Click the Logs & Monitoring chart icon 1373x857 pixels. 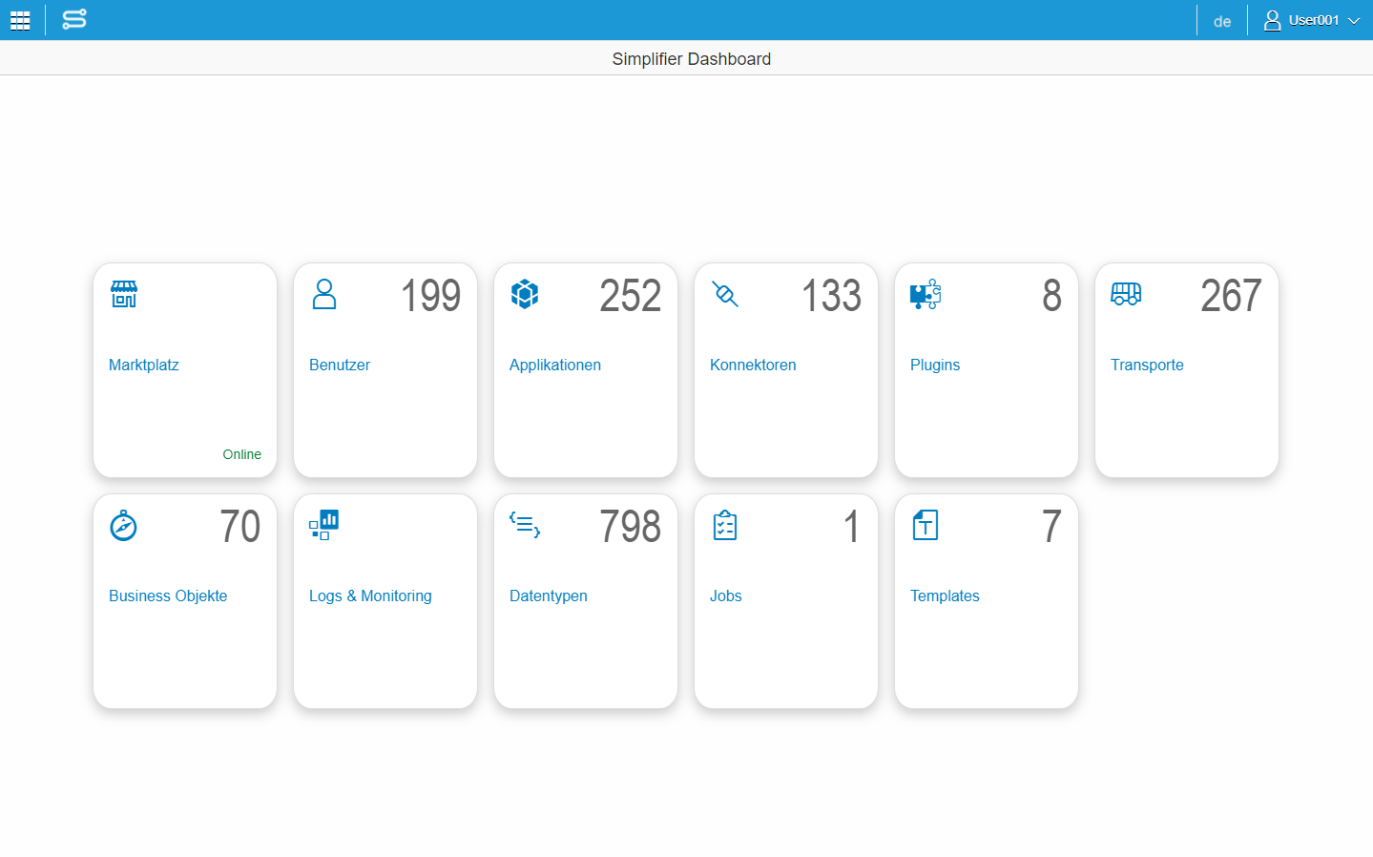coord(324,525)
